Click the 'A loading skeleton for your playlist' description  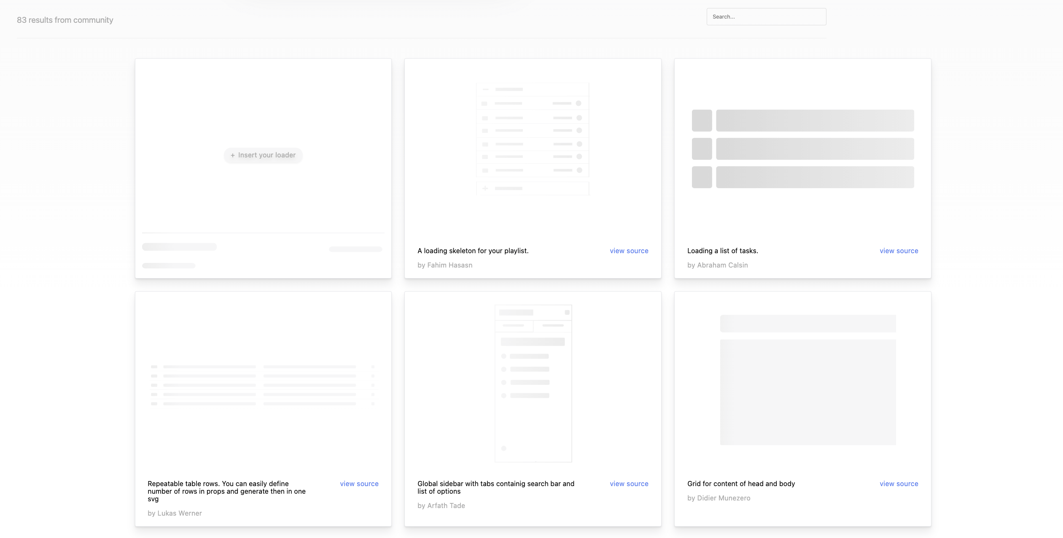click(x=473, y=251)
